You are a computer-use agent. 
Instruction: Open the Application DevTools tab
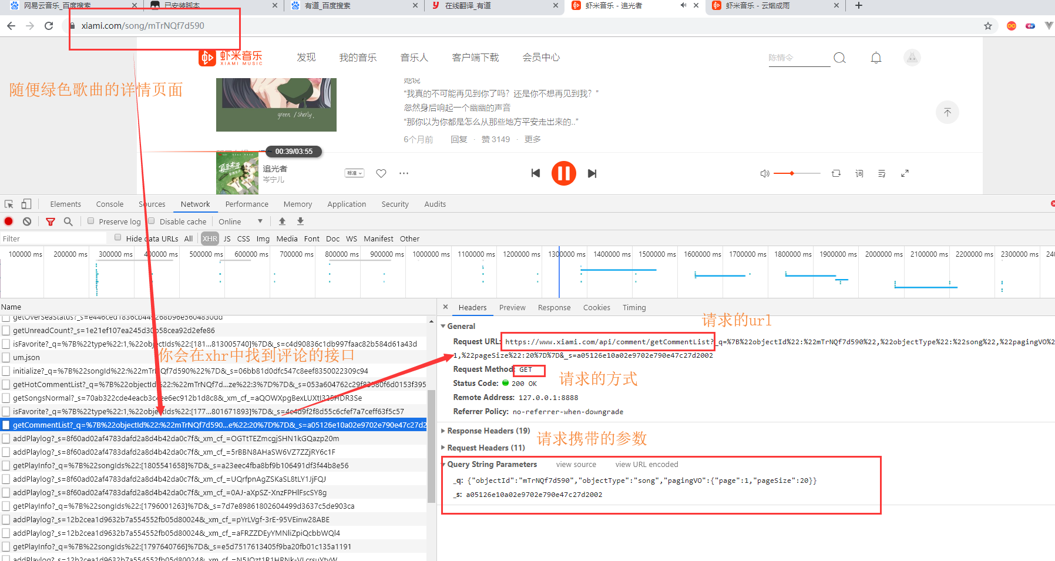click(x=347, y=204)
